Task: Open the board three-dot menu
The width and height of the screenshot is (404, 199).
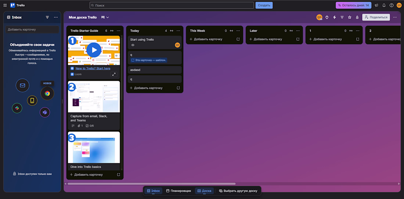Action: tap(395, 17)
